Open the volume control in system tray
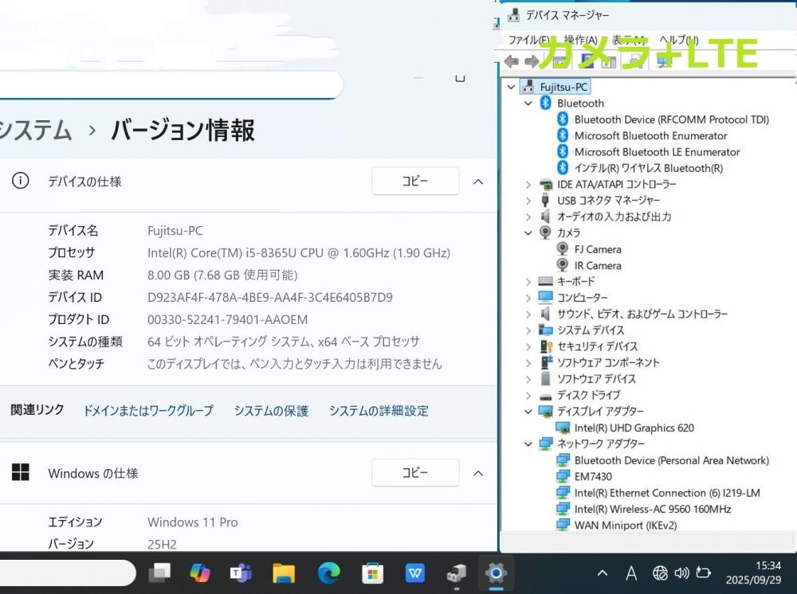797x594 pixels. tap(681, 573)
